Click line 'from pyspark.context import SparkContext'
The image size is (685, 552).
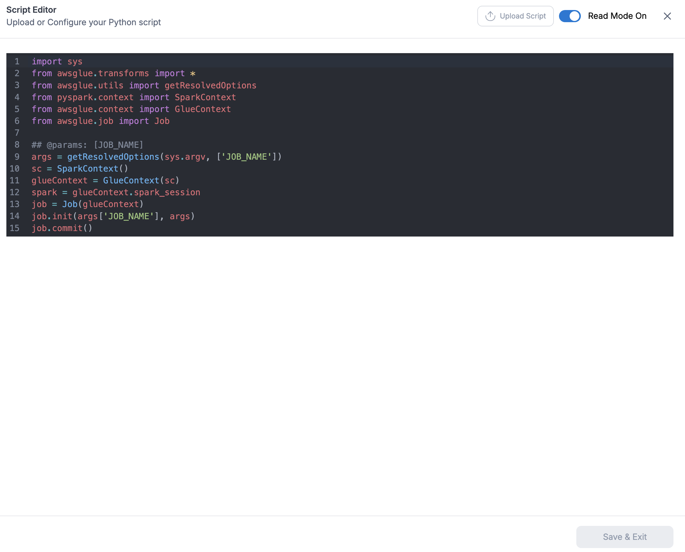134,97
